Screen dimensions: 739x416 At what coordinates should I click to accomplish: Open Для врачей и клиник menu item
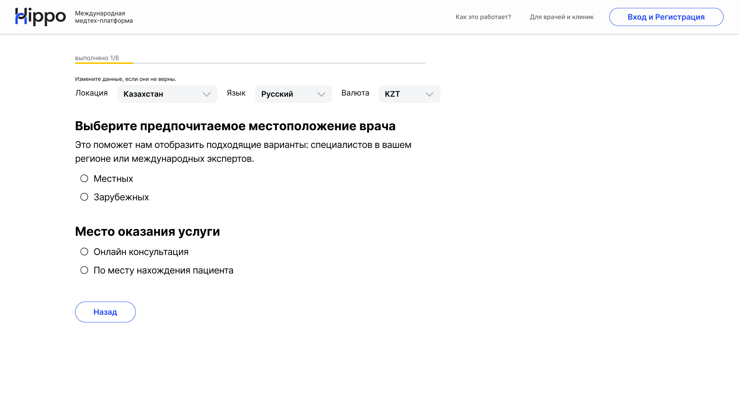tap(562, 17)
